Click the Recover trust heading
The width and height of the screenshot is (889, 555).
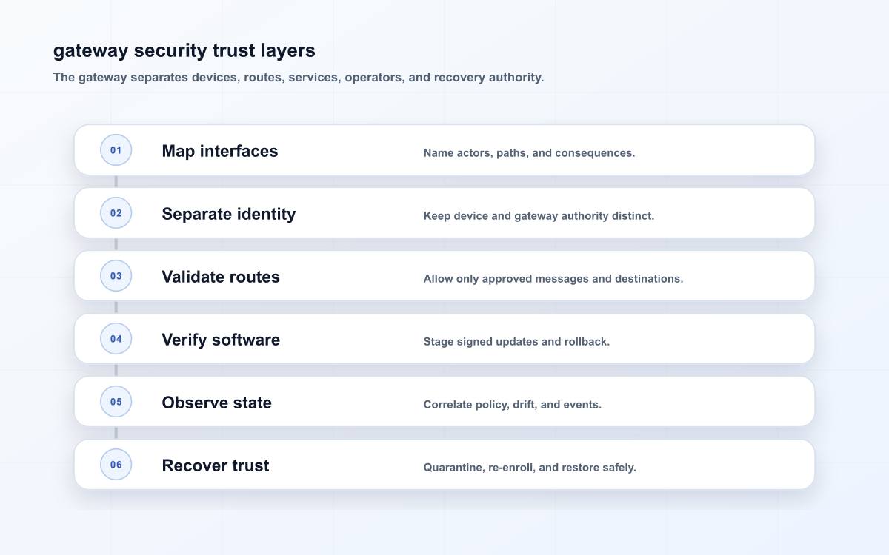(x=216, y=465)
